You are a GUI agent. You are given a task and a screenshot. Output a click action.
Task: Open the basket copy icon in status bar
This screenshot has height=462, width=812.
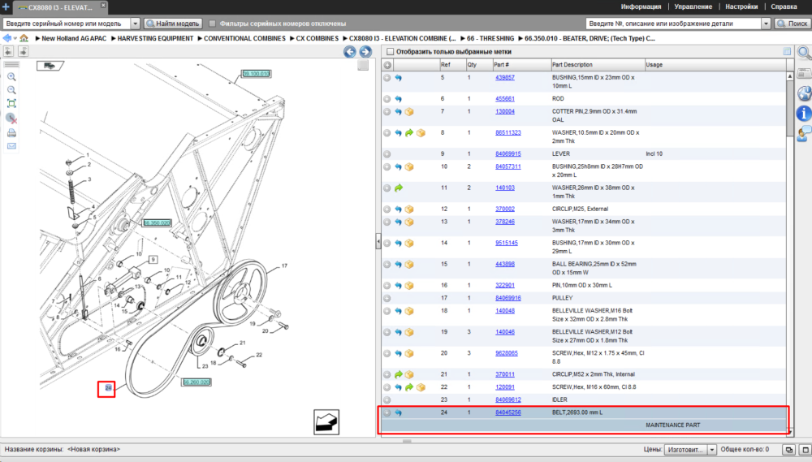point(788,450)
